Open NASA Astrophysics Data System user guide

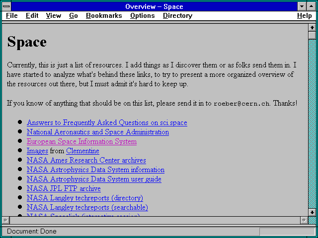[94, 179]
